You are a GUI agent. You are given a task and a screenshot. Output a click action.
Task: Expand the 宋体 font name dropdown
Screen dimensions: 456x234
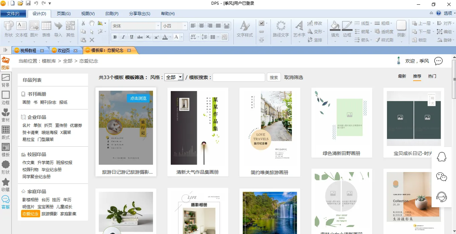click(158, 26)
